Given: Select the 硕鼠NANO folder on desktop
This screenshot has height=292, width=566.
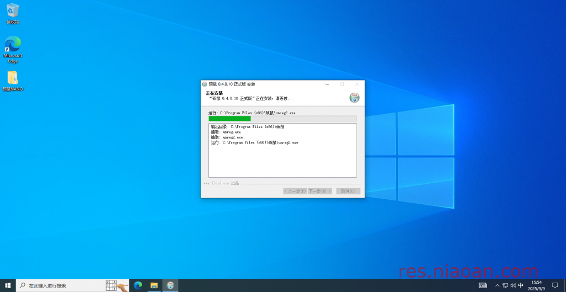Looking at the screenshot, I should (13, 81).
